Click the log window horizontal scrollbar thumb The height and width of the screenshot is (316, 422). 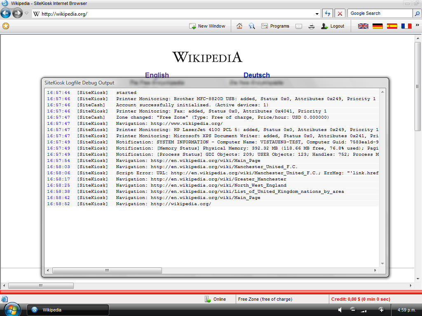(x=107, y=271)
